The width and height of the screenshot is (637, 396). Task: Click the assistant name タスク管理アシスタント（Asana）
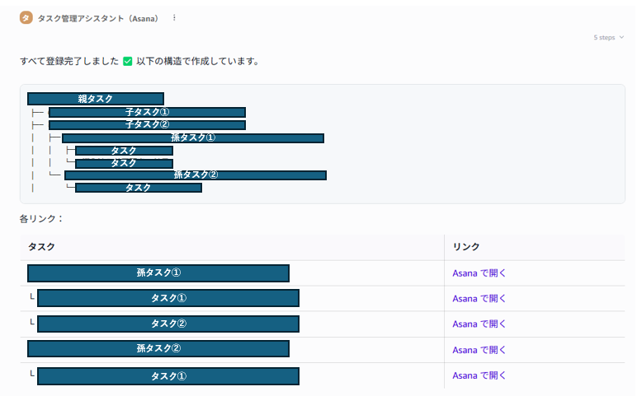[98, 18]
